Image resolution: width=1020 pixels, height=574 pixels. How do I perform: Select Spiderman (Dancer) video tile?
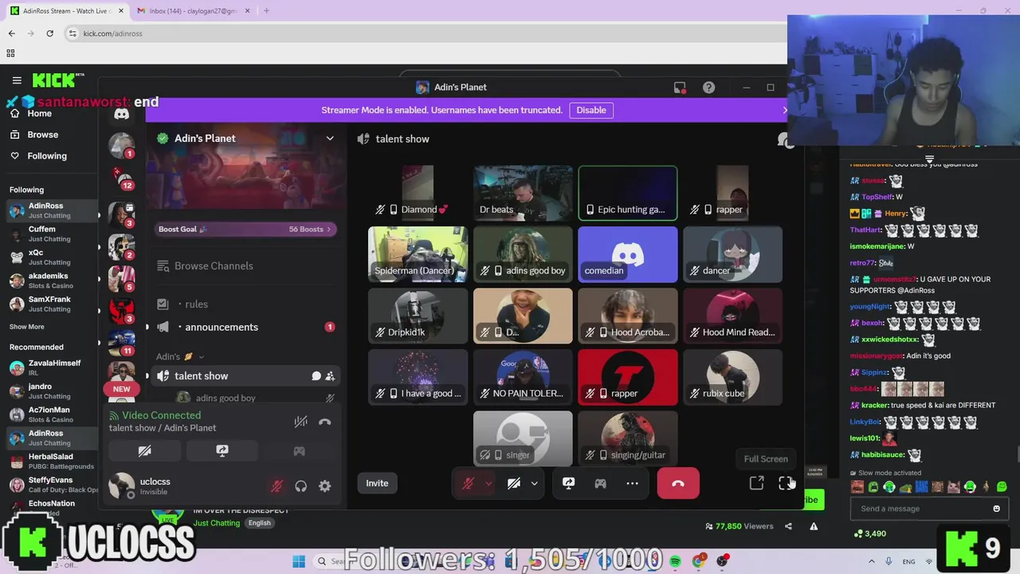(418, 254)
